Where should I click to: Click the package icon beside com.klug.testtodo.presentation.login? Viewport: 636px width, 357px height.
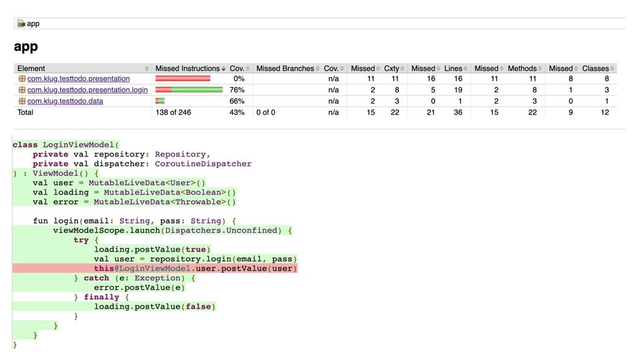click(x=22, y=90)
